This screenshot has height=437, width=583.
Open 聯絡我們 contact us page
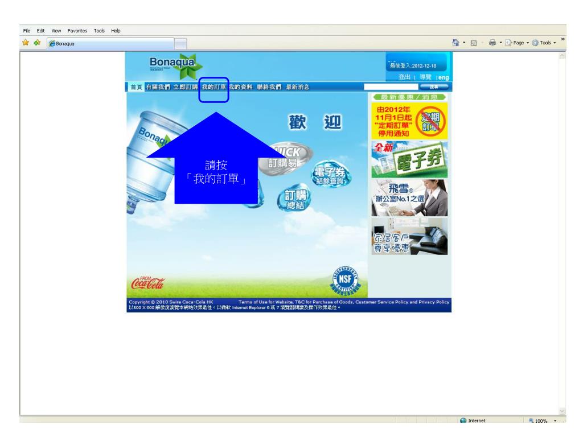tap(269, 87)
